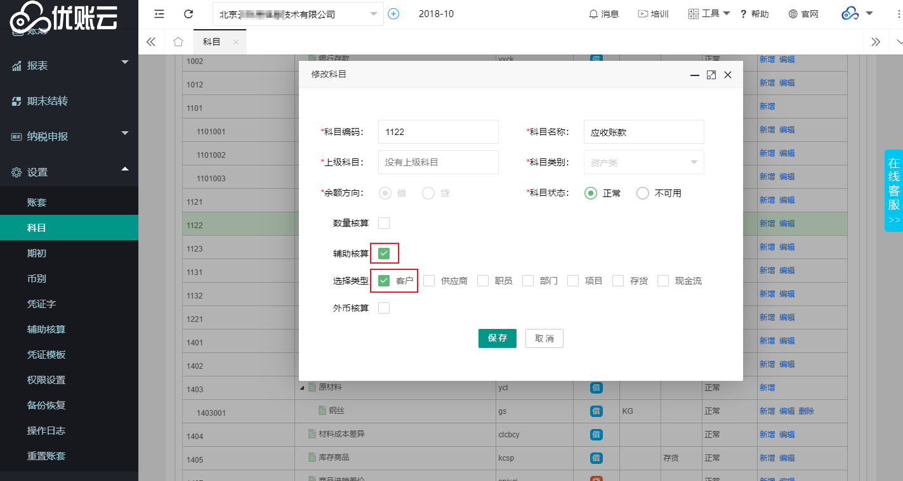Screen dimensions: 903x481
Task: Click the 保存 button
Action: (498, 338)
